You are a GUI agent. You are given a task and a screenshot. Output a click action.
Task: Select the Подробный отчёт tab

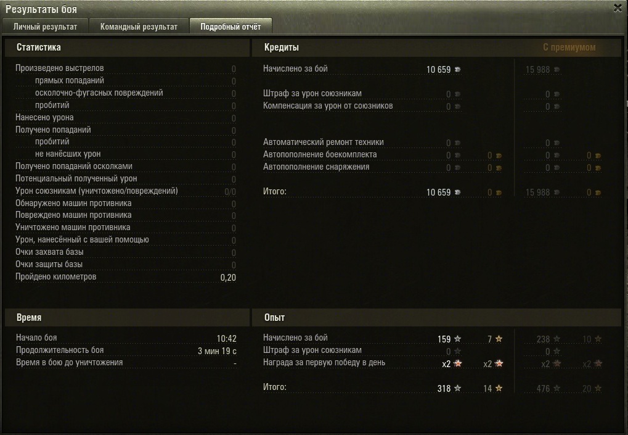pyautogui.click(x=230, y=27)
